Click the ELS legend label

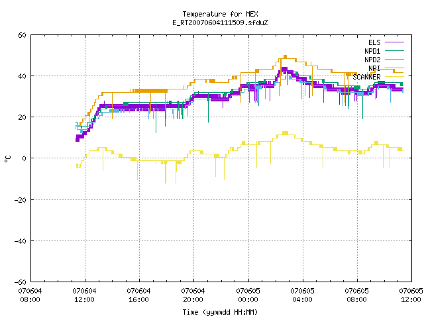tap(374, 42)
